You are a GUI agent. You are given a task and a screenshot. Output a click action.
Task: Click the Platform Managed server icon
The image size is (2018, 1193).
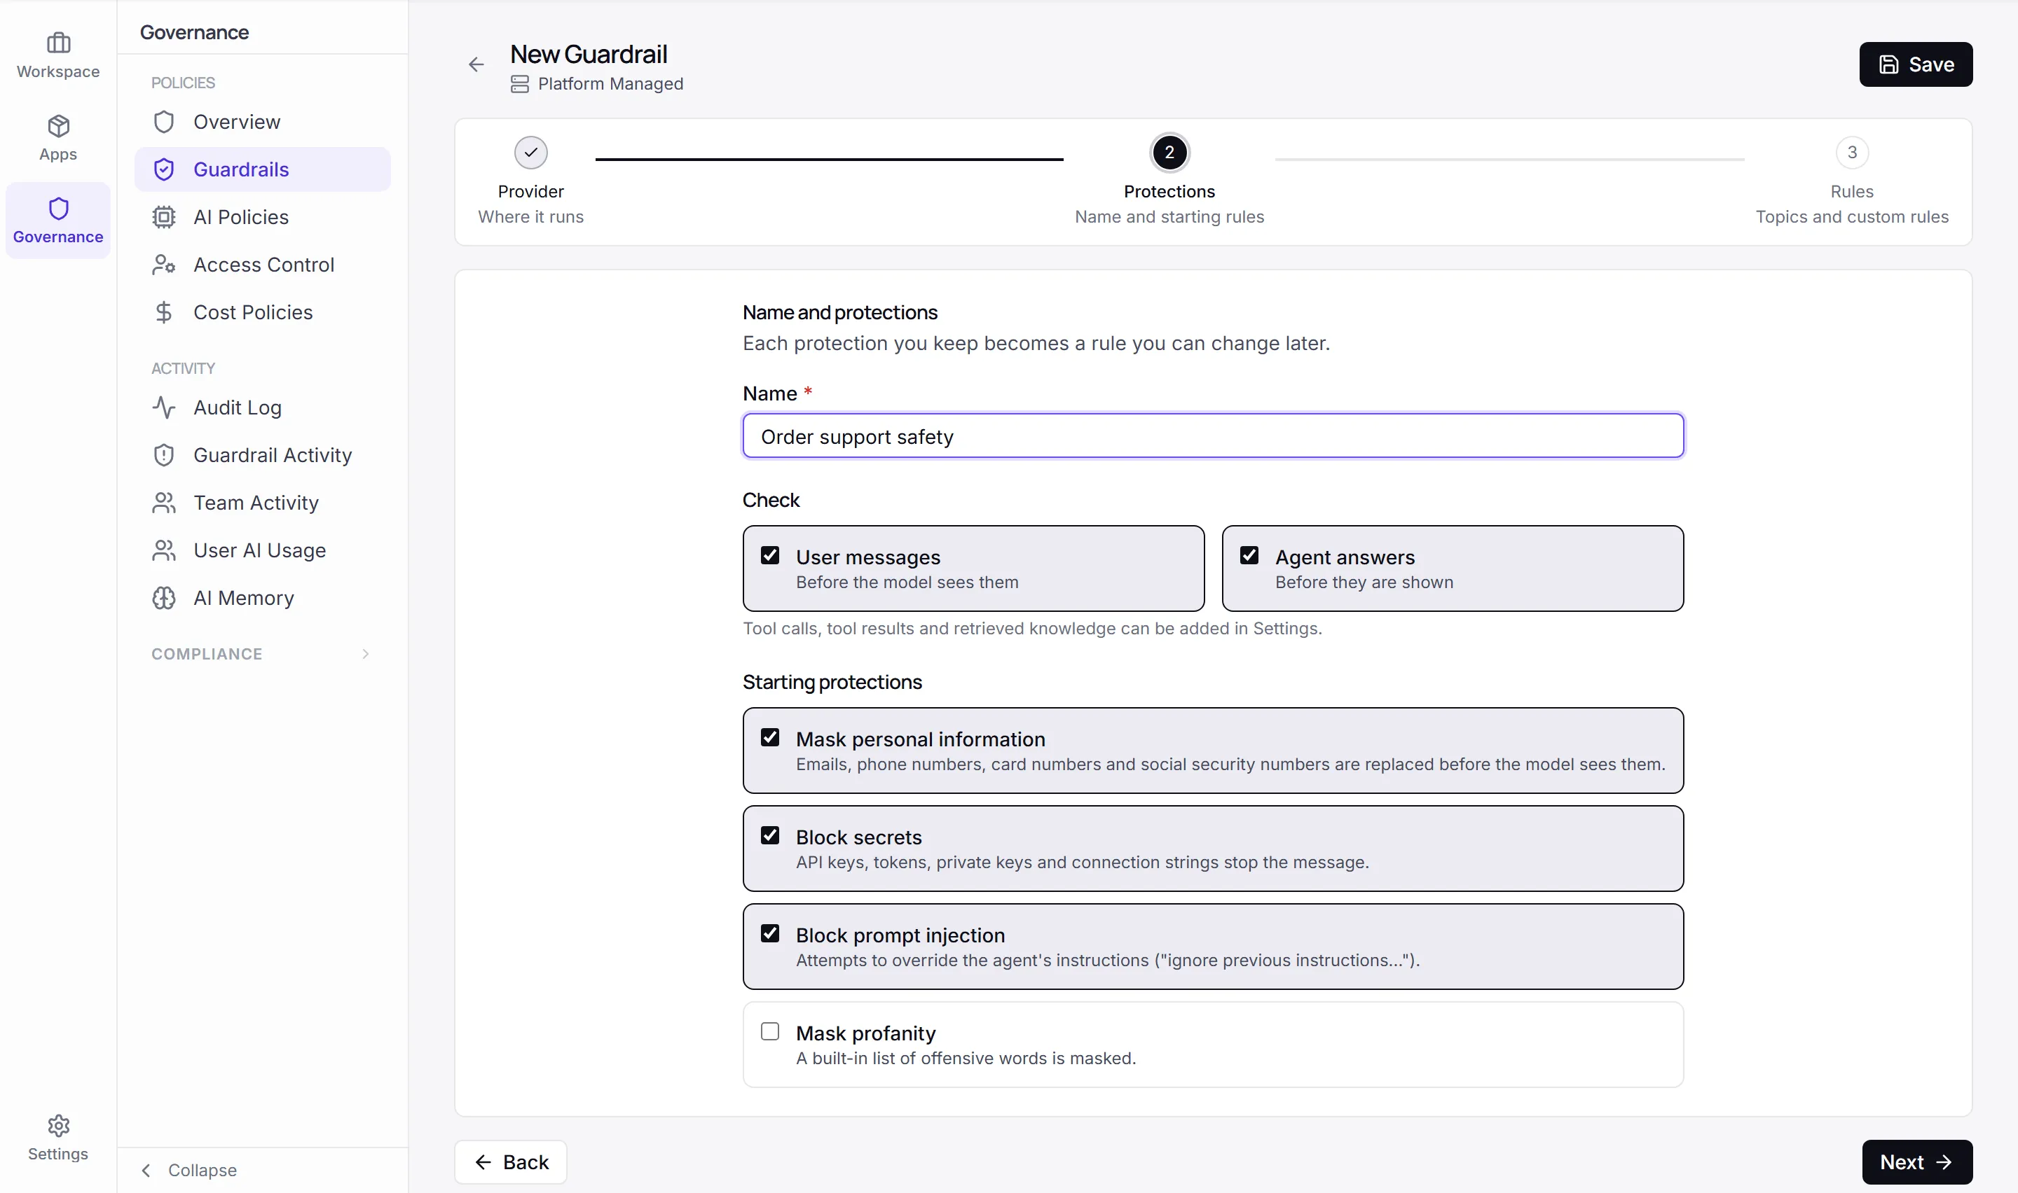coord(520,83)
